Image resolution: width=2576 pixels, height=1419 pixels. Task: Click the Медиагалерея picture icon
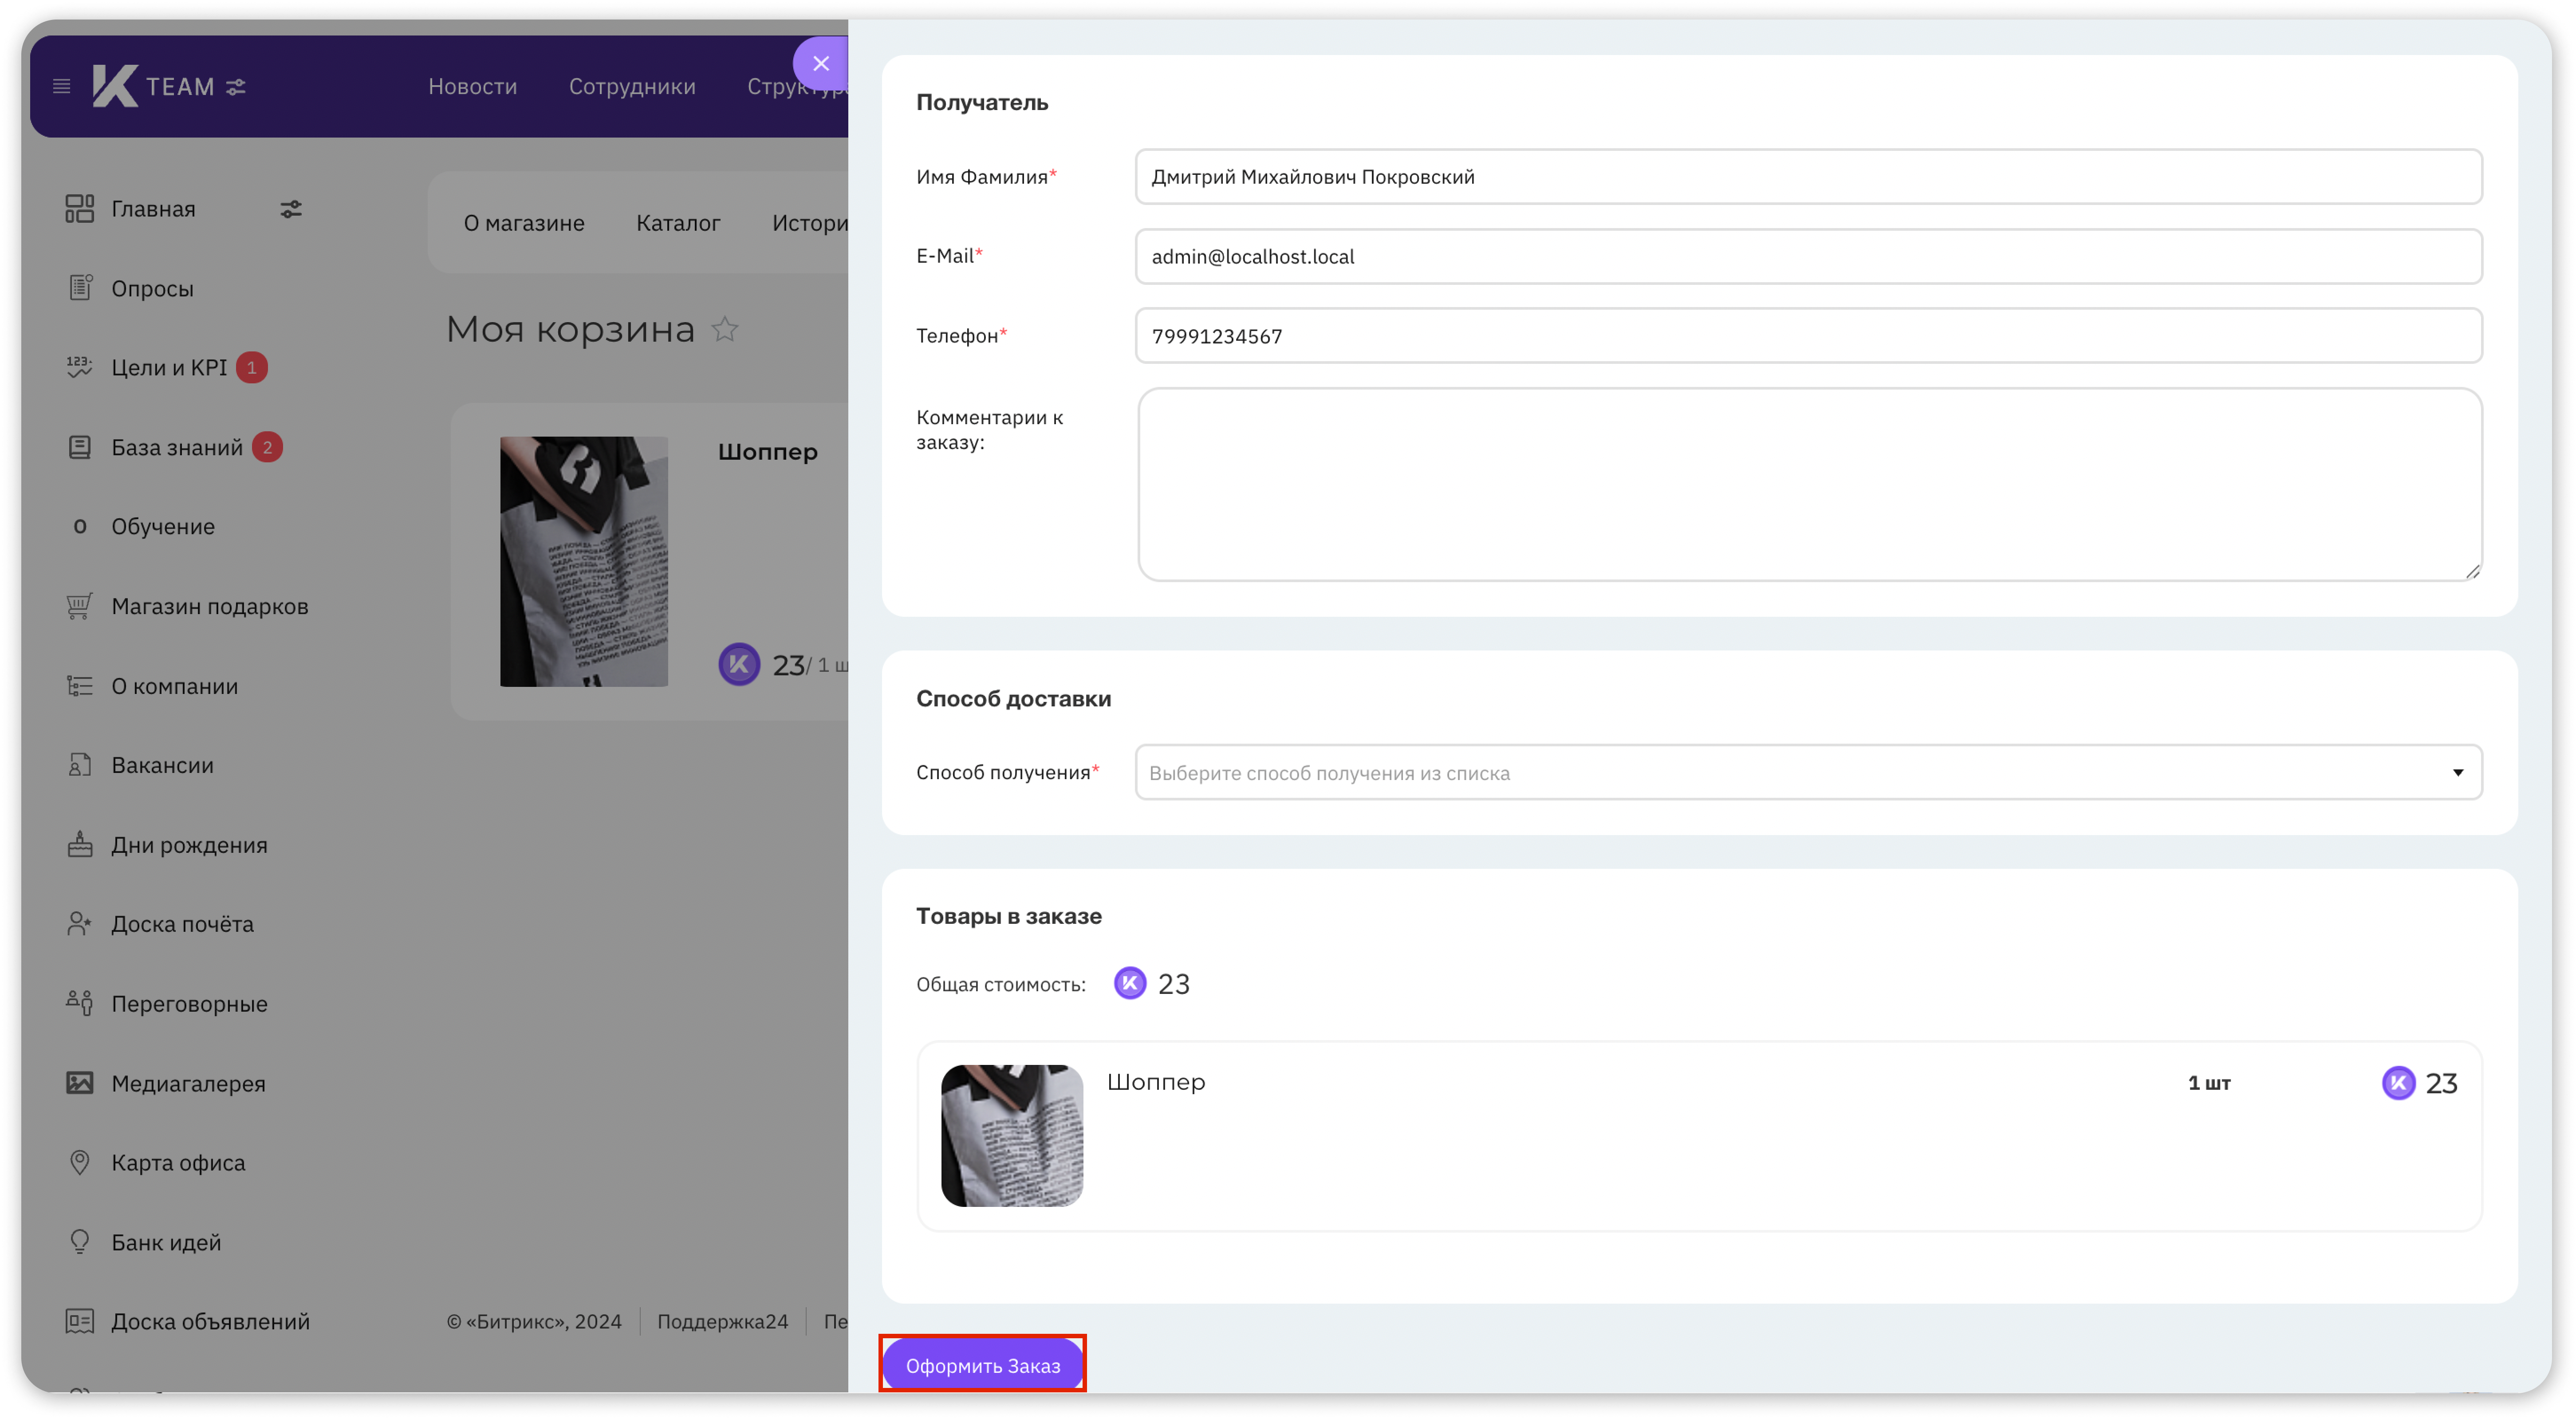click(x=79, y=1083)
